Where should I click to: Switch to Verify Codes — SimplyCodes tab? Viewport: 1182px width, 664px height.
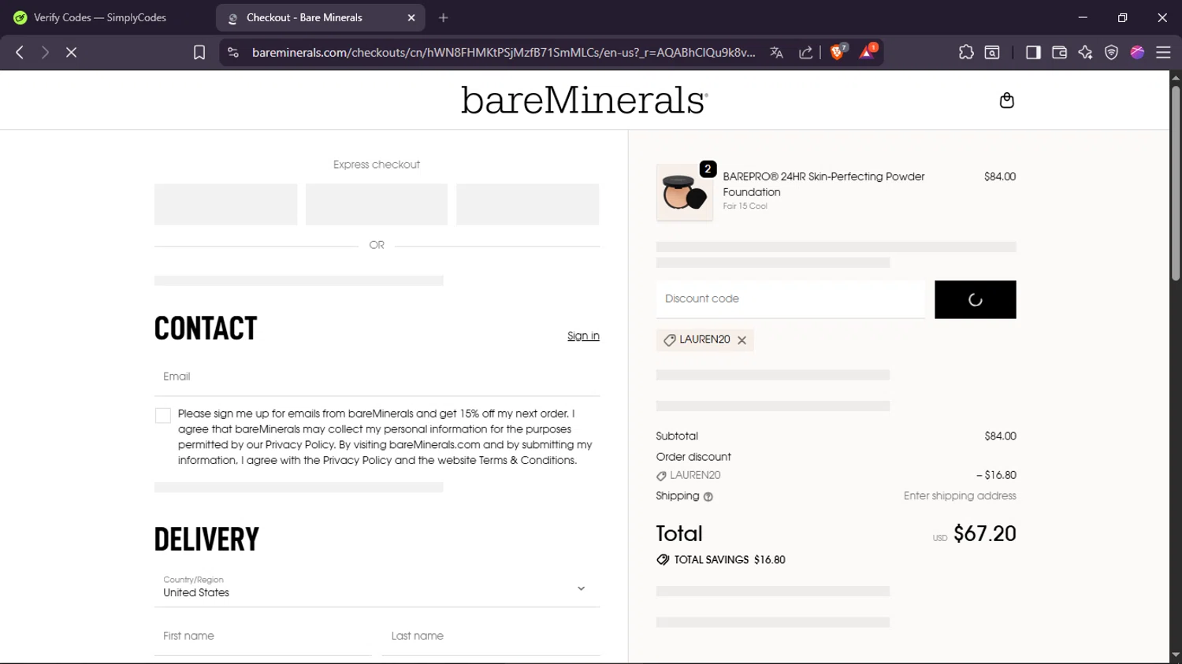coord(100,17)
